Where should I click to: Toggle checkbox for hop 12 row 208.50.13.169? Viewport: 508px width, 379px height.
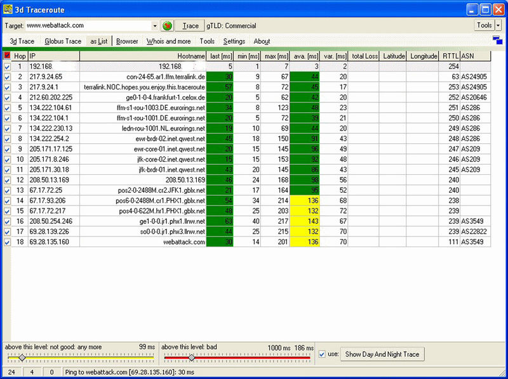click(7, 180)
